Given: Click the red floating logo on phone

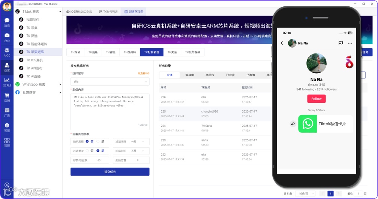Looking at the screenshot, I should pyautogui.click(x=349, y=62).
